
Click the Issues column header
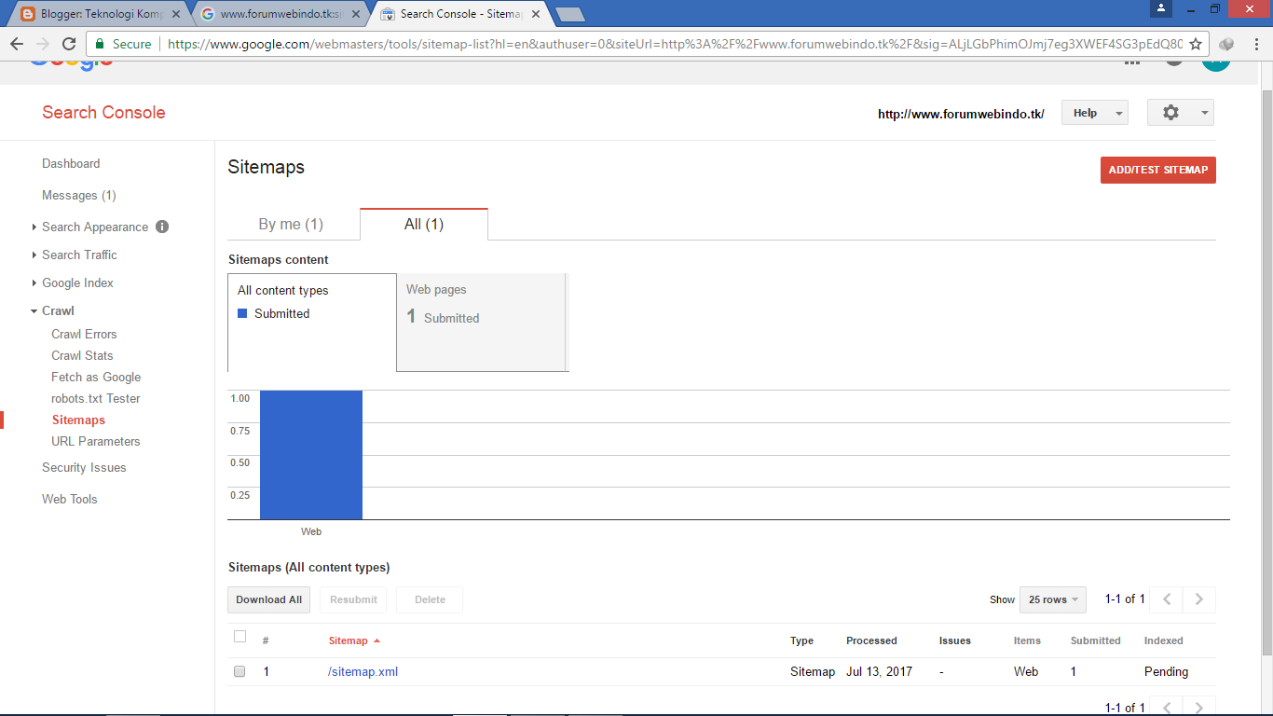(954, 640)
